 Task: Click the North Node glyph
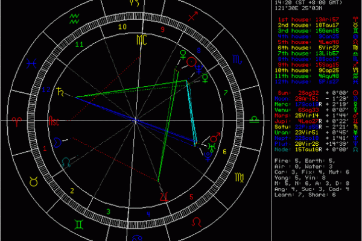pyautogui.click(x=65, y=161)
